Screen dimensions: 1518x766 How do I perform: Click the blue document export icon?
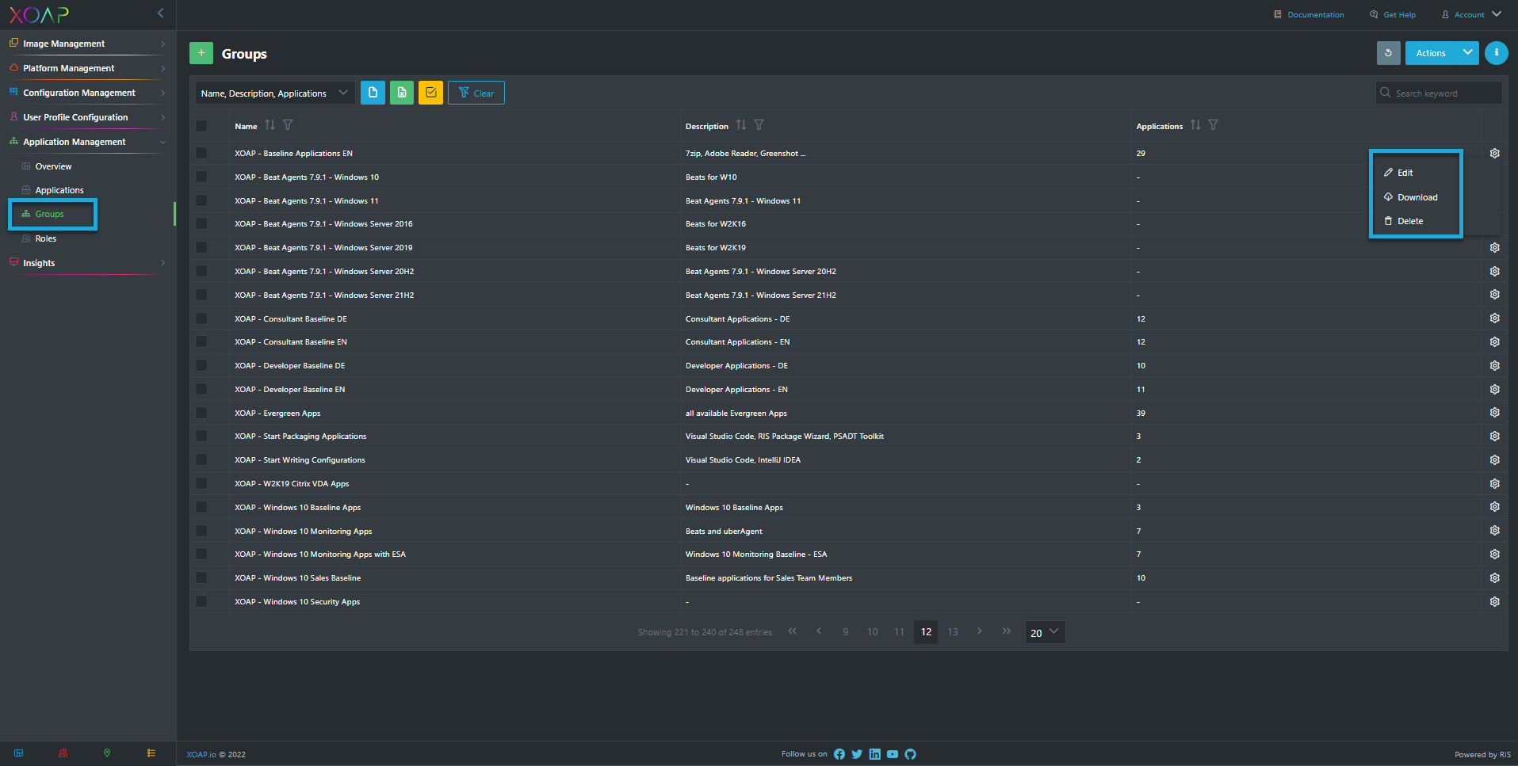pyautogui.click(x=373, y=93)
